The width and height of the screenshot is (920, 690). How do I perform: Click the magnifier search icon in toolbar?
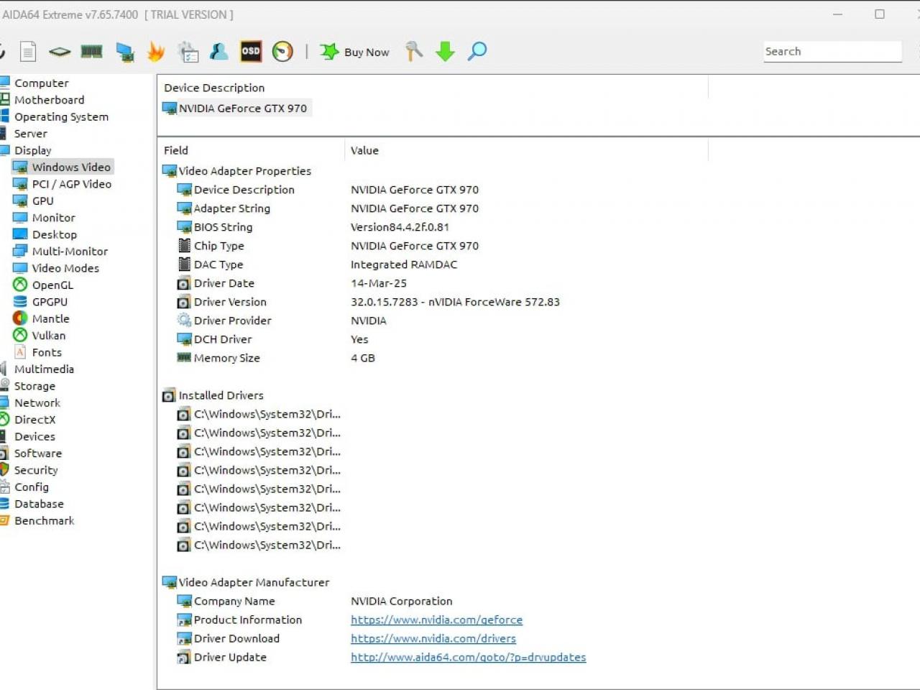pos(477,52)
